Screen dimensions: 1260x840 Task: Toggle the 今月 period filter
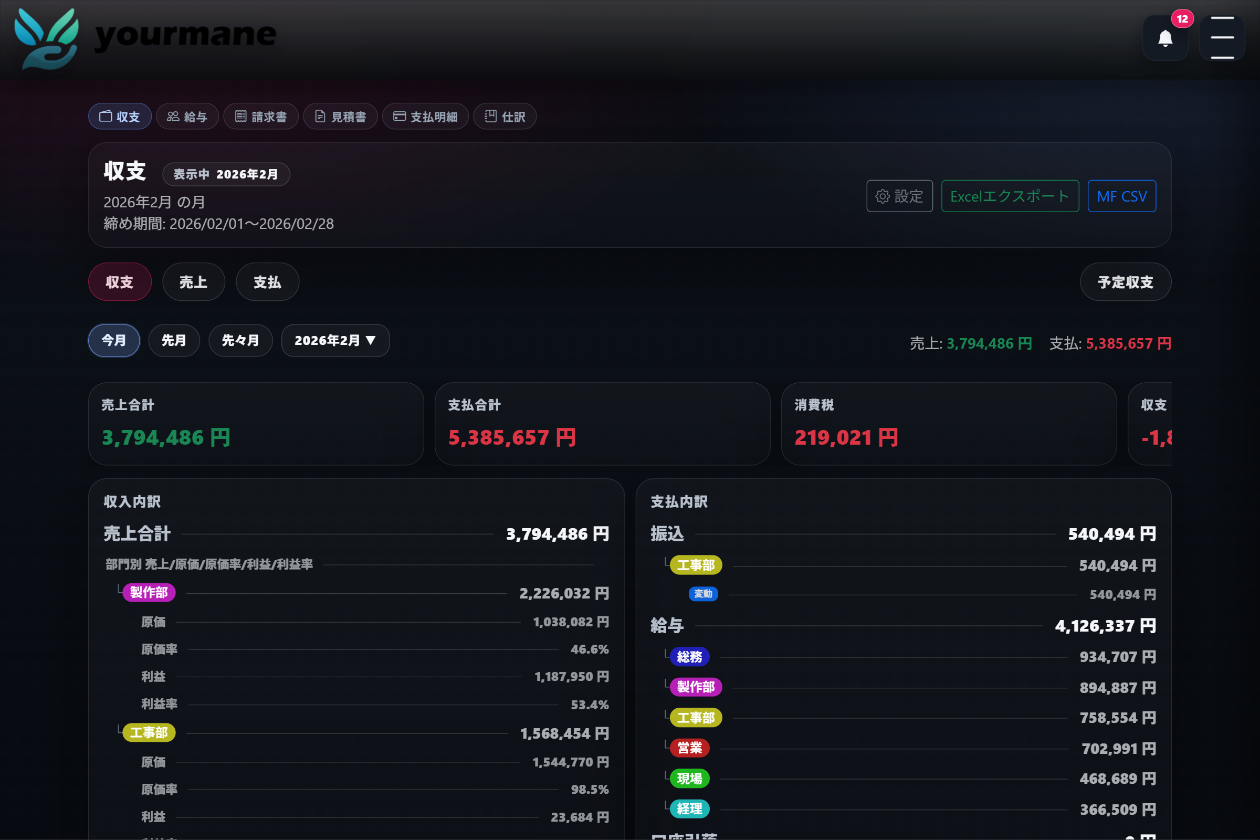tap(114, 340)
